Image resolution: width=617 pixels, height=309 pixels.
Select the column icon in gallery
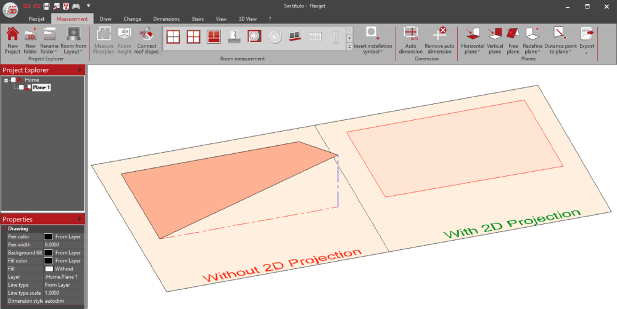[x=336, y=36]
